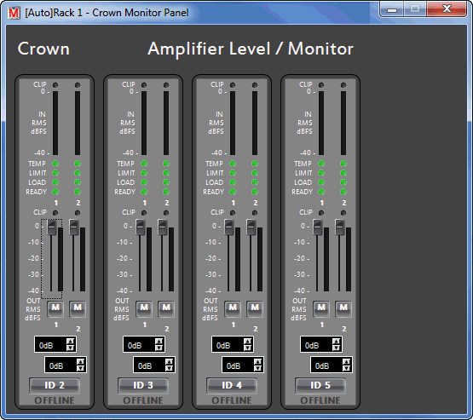Click ID 3 channel 1 LIMIT indicator LED

coord(144,173)
